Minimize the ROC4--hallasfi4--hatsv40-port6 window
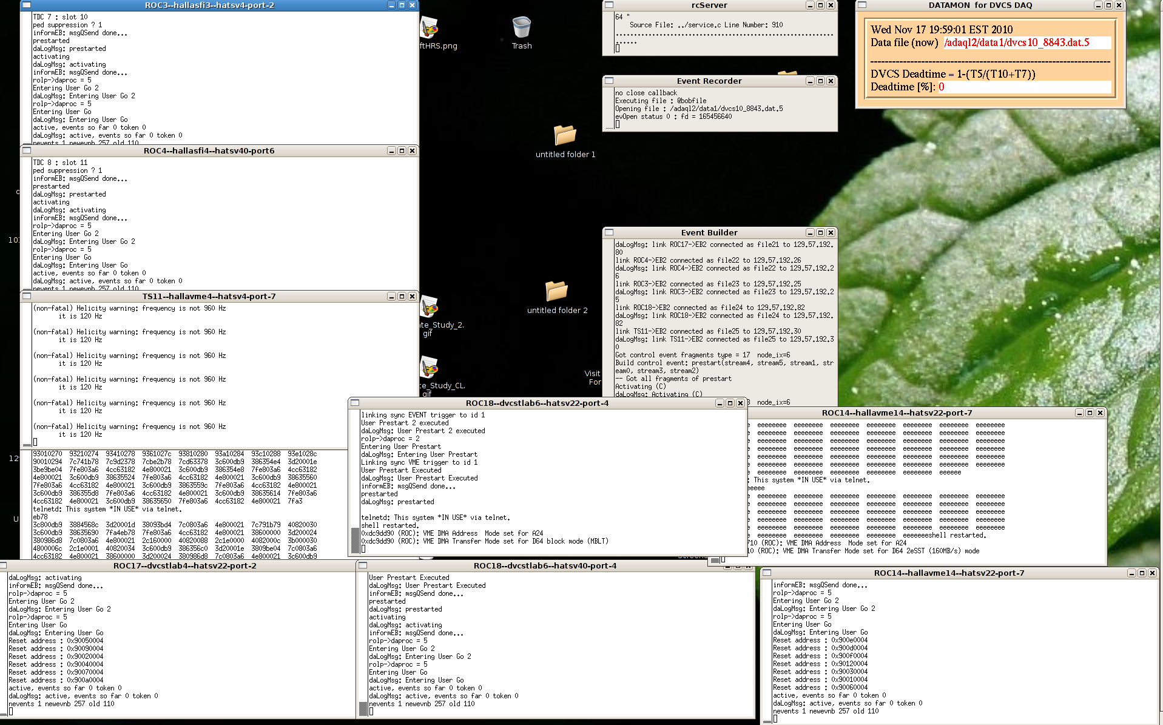The image size is (1163, 725). (391, 150)
